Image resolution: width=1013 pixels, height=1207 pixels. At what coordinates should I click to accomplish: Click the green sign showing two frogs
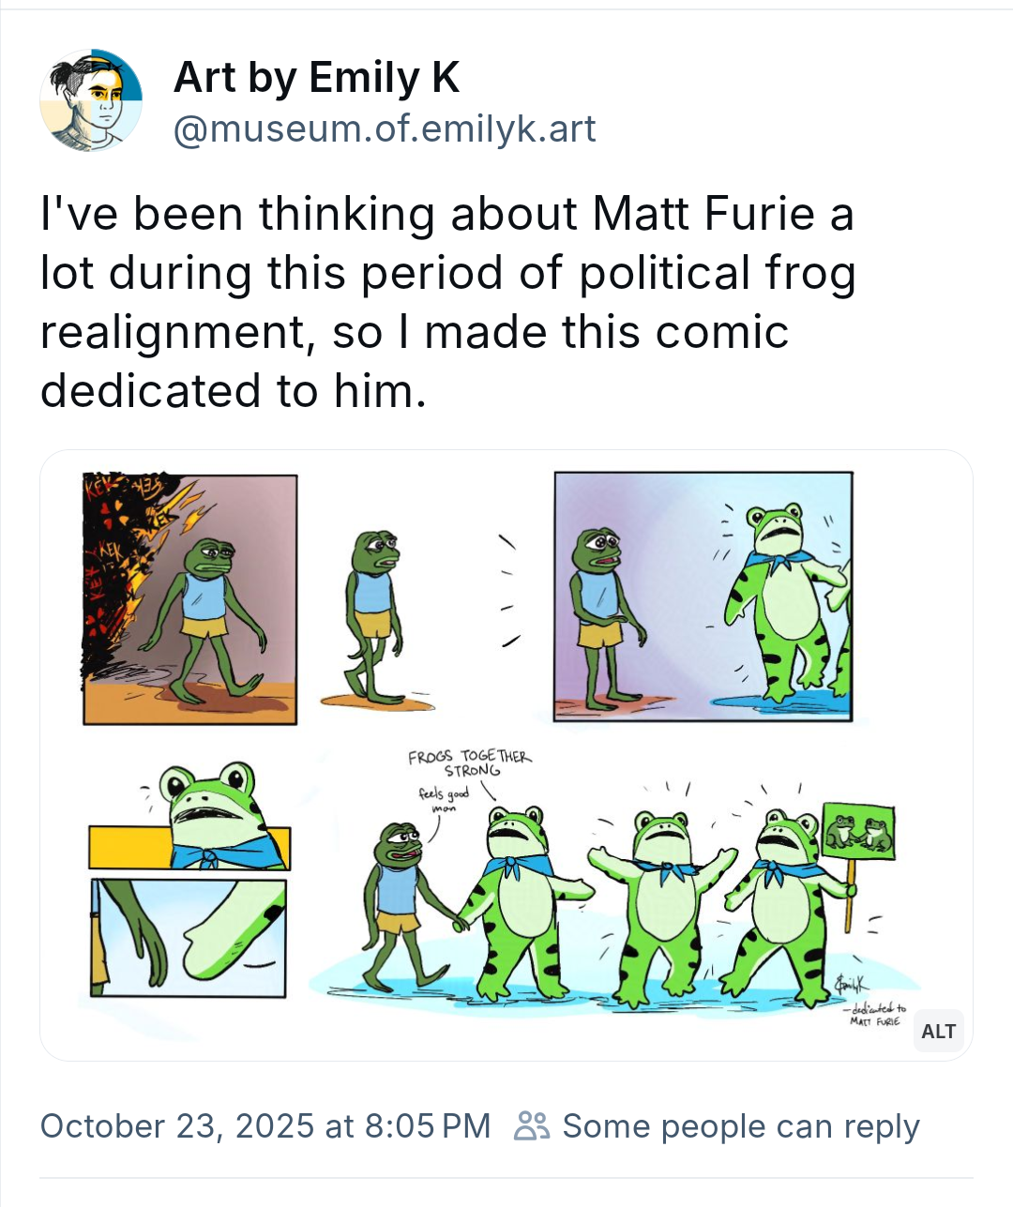click(x=858, y=832)
